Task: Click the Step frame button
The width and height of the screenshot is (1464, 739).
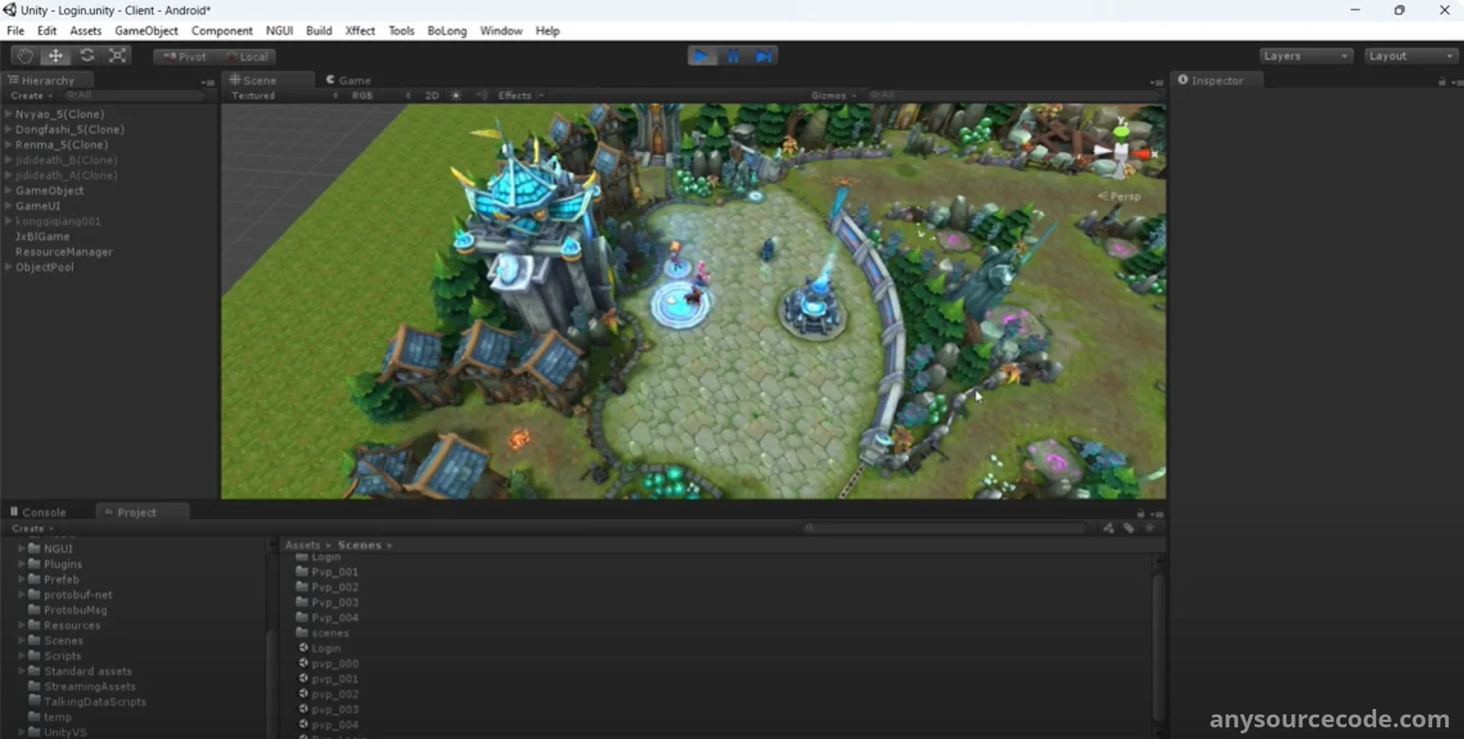Action: 764,57
